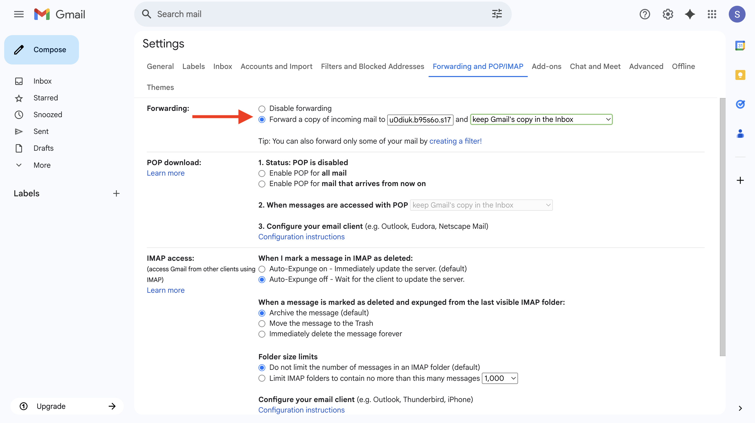Click the Compose button
This screenshot has width=755, height=423.
coord(42,50)
